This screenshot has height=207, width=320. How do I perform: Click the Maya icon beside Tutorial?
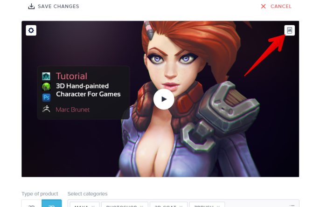46,76
